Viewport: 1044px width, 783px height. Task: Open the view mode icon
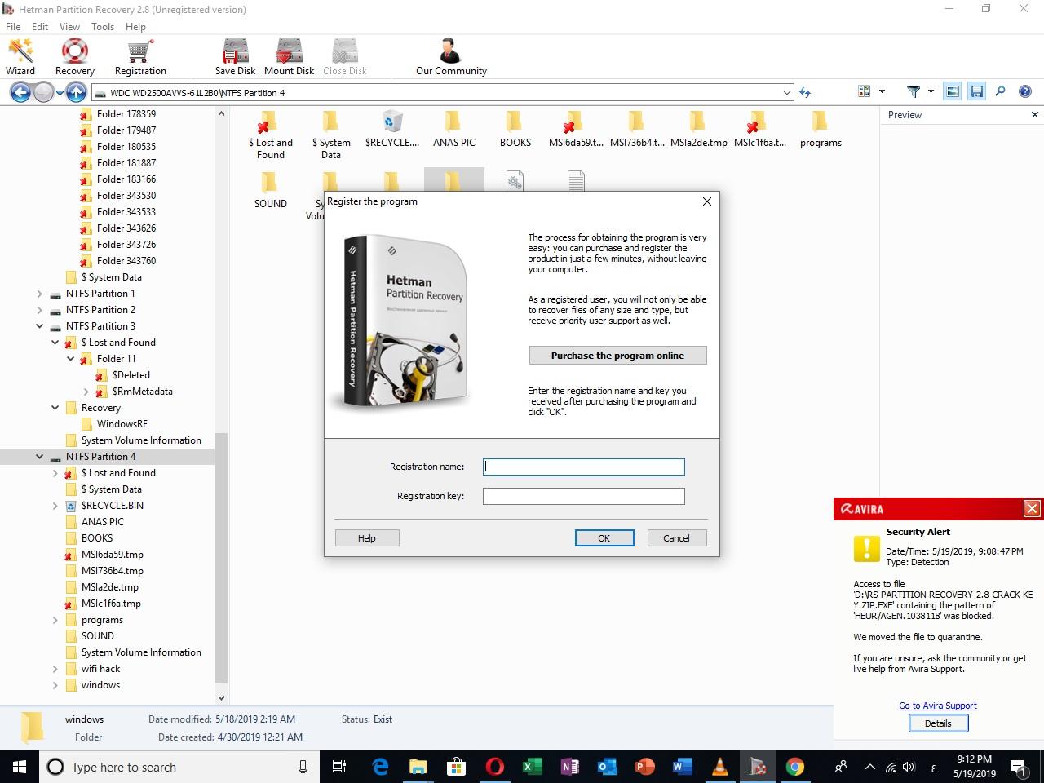pos(865,91)
